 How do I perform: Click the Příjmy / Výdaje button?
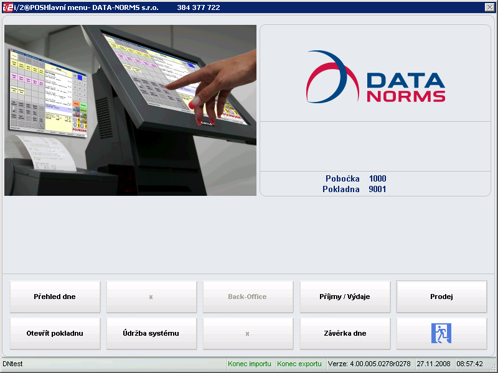tap(345, 297)
